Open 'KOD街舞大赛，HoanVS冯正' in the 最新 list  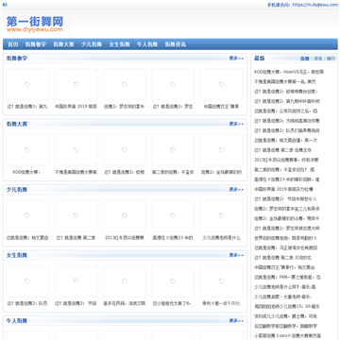pos(289,72)
